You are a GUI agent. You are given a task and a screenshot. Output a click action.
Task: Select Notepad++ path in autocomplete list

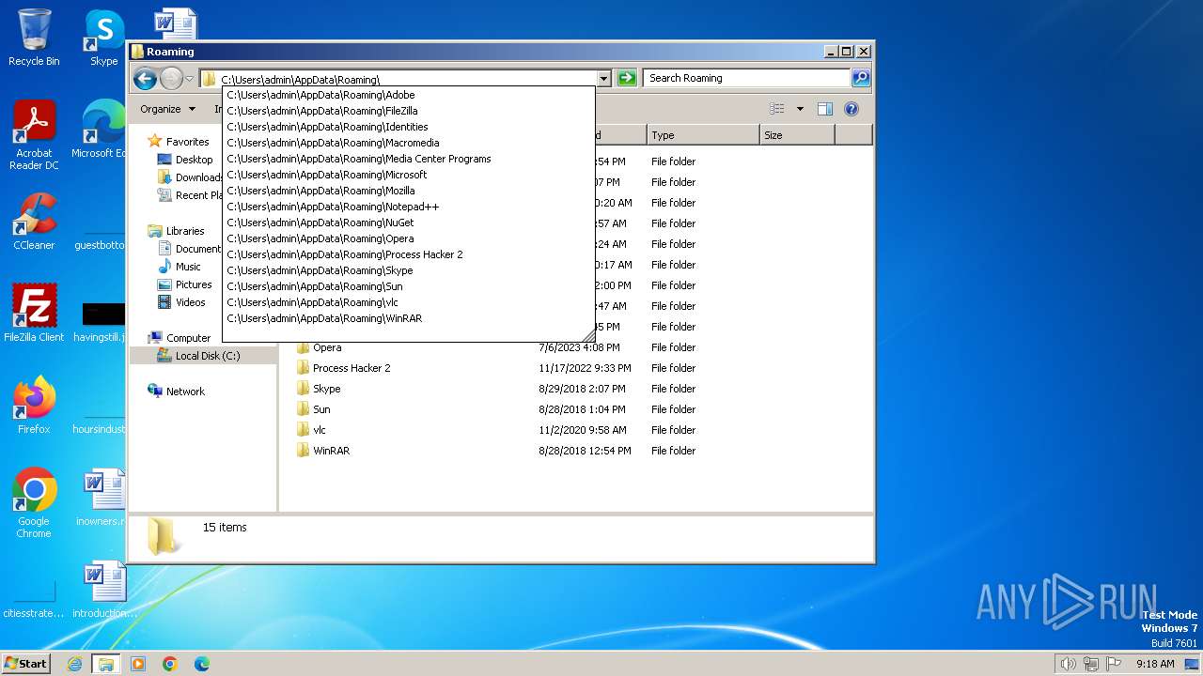(x=409, y=207)
